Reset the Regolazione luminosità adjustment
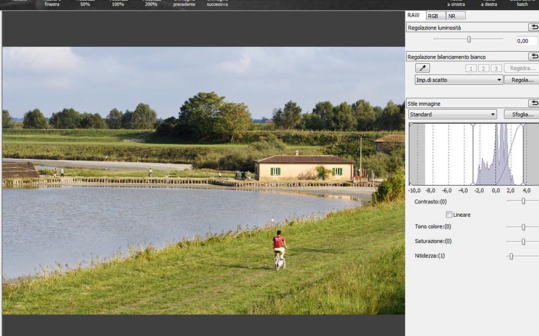 pyautogui.click(x=533, y=28)
